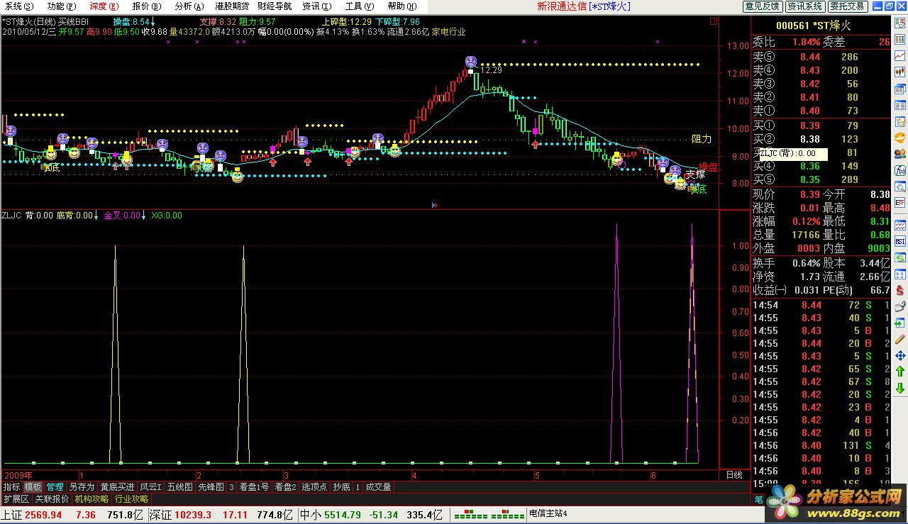Select the 指标 tab
Viewport: 908px width, 524px height.
pyautogui.click(x=11, y=487)
